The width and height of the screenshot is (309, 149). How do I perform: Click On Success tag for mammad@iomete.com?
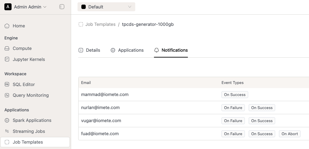(235, 95)
